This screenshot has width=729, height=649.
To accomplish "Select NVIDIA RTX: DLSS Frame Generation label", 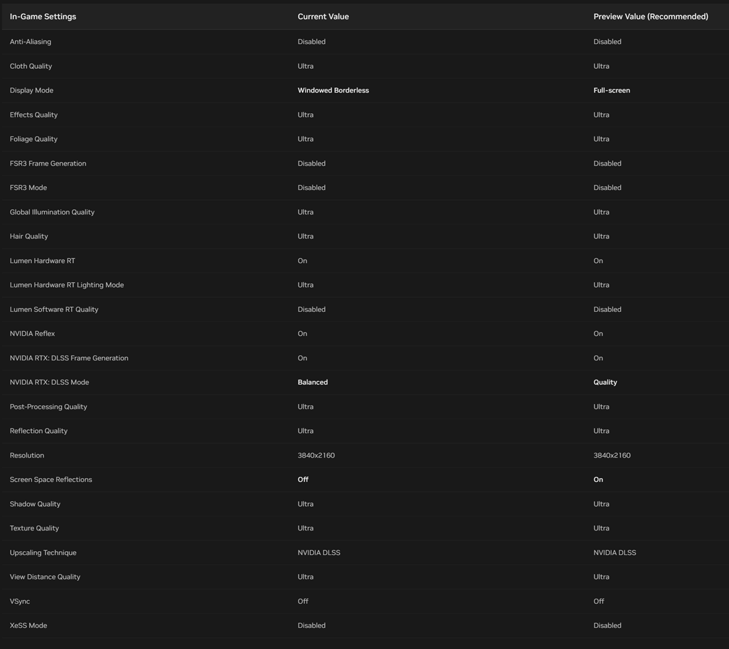I will click(69, 358).
